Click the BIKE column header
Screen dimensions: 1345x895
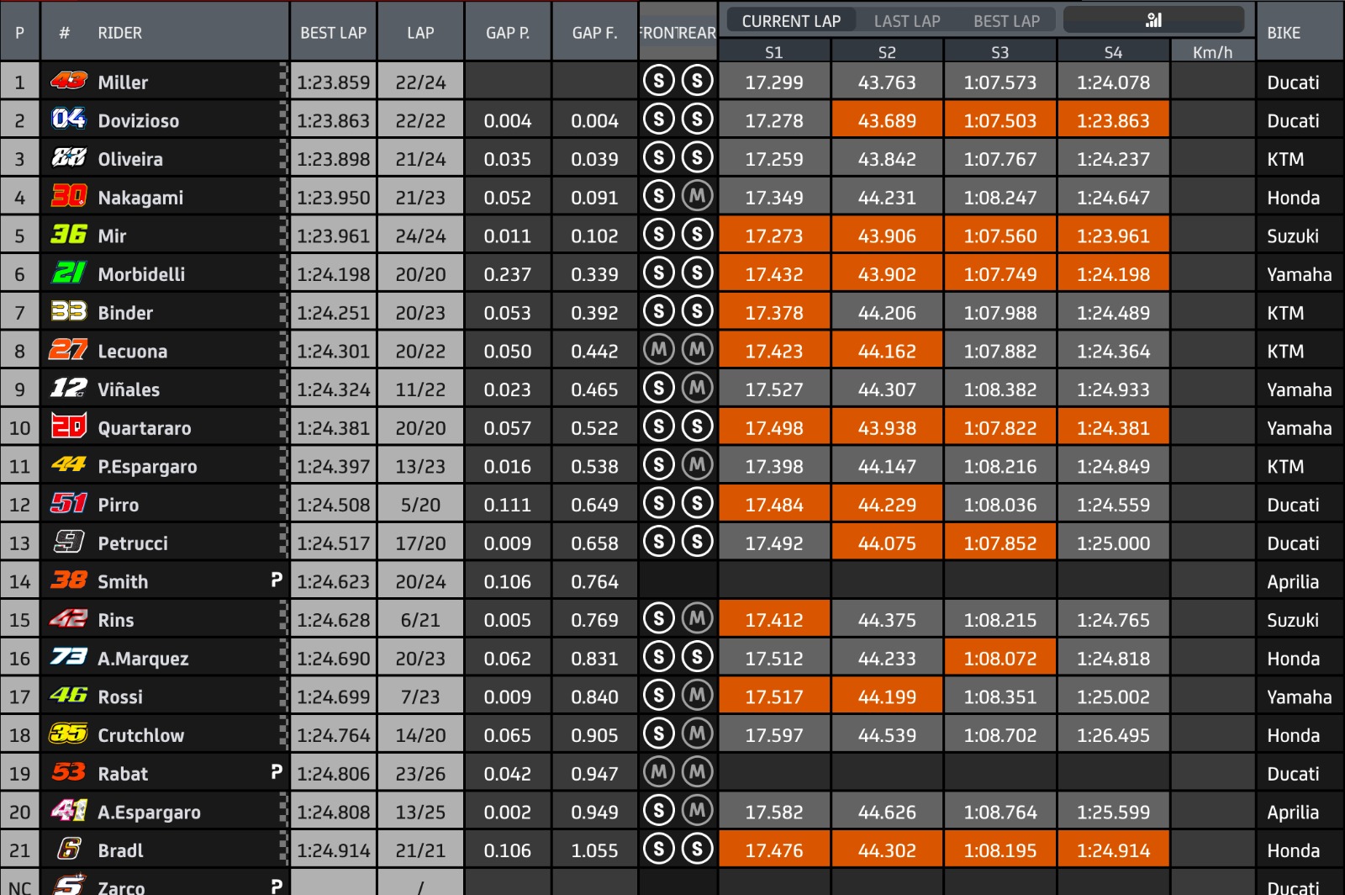tap(1284, 33)
